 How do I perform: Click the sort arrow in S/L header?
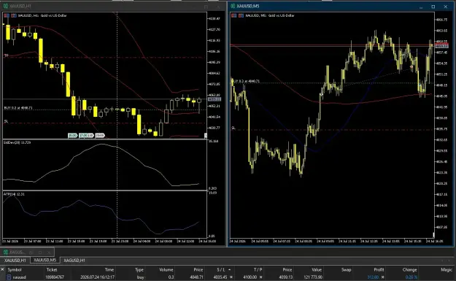click(229, 269)
